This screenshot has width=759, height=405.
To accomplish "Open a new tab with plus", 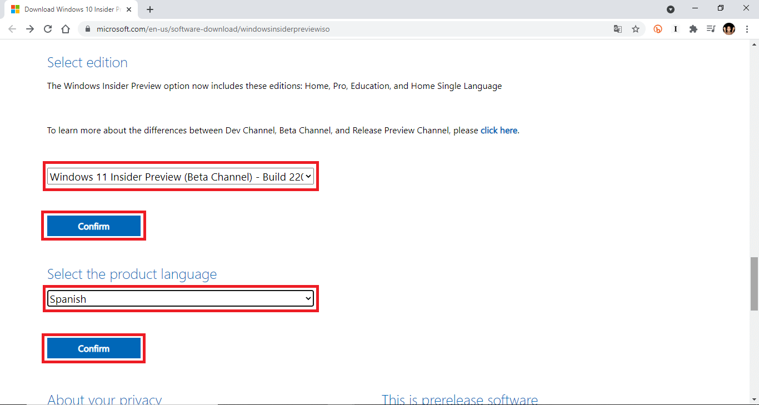I will [x=150, y=9].
